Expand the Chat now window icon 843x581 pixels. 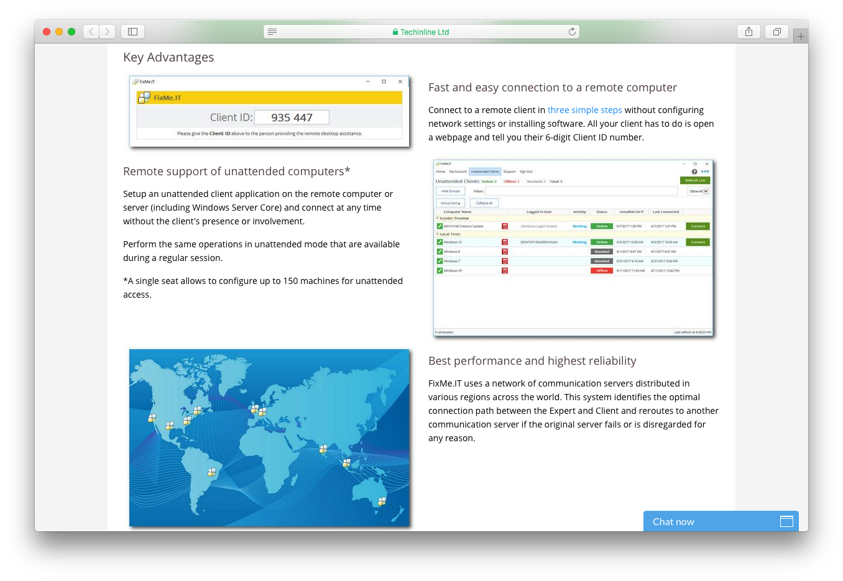tap(786, 521)
